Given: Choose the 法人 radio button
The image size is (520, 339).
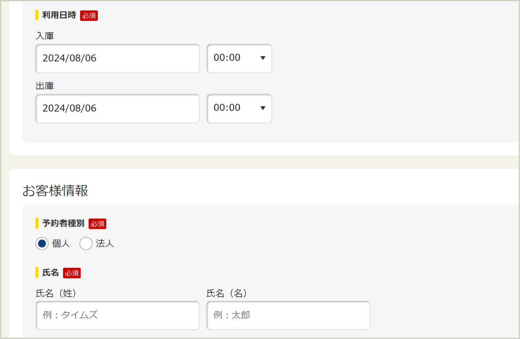Looking at the screenshot, I should (86, 243).
